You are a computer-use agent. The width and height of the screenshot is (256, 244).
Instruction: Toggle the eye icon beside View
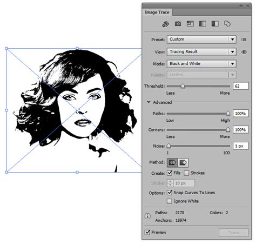point(244,52)
